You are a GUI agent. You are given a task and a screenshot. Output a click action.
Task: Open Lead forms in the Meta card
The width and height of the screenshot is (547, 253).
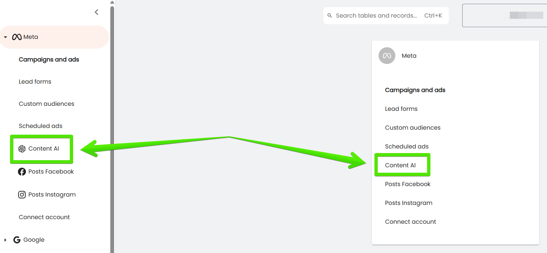[401, 109]
